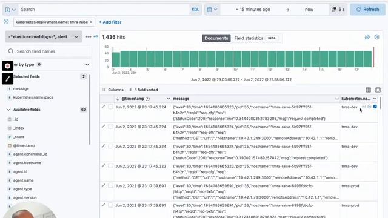Click the Columns button
This screenshot has height=218, width=388.
113,90
